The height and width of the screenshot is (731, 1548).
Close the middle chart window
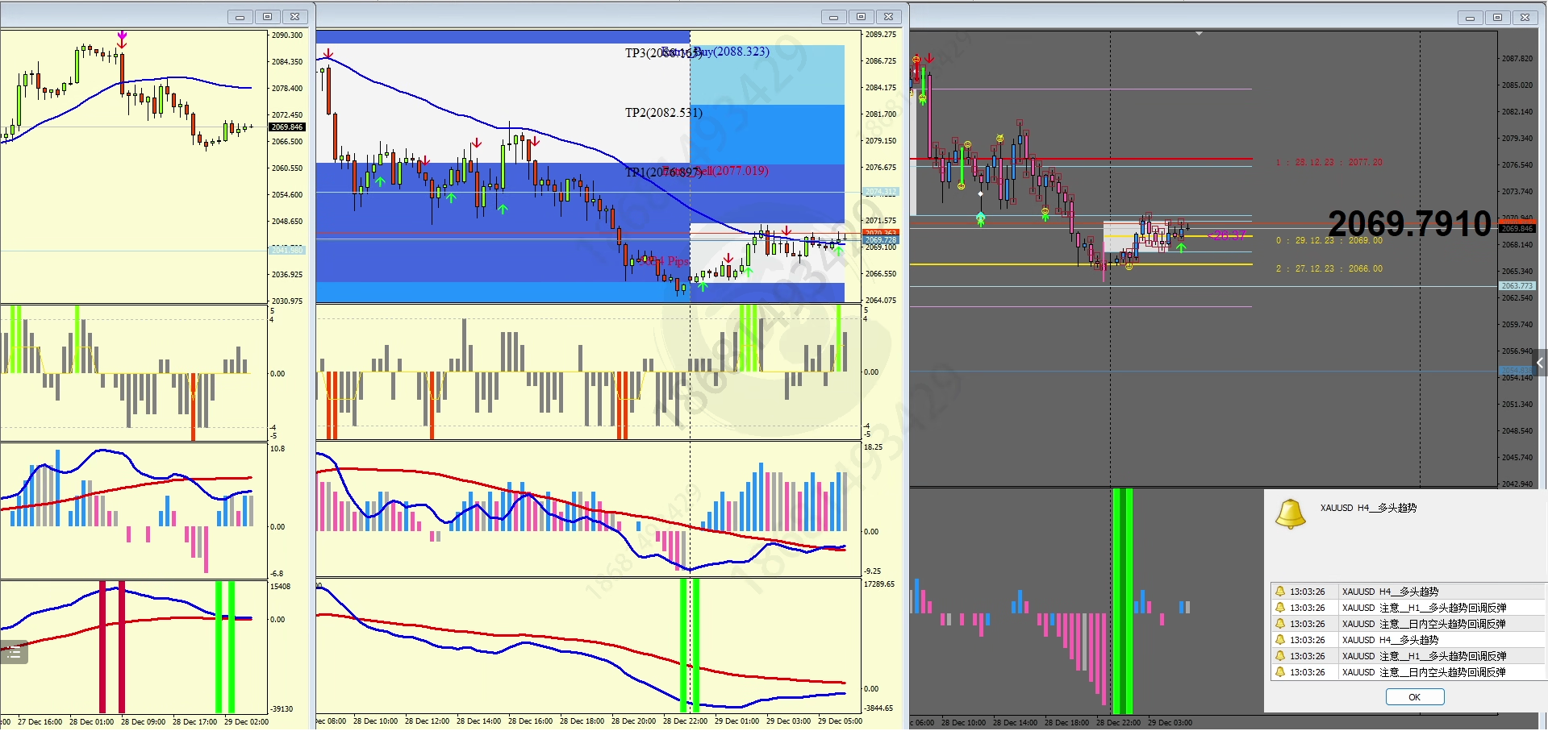888,16
